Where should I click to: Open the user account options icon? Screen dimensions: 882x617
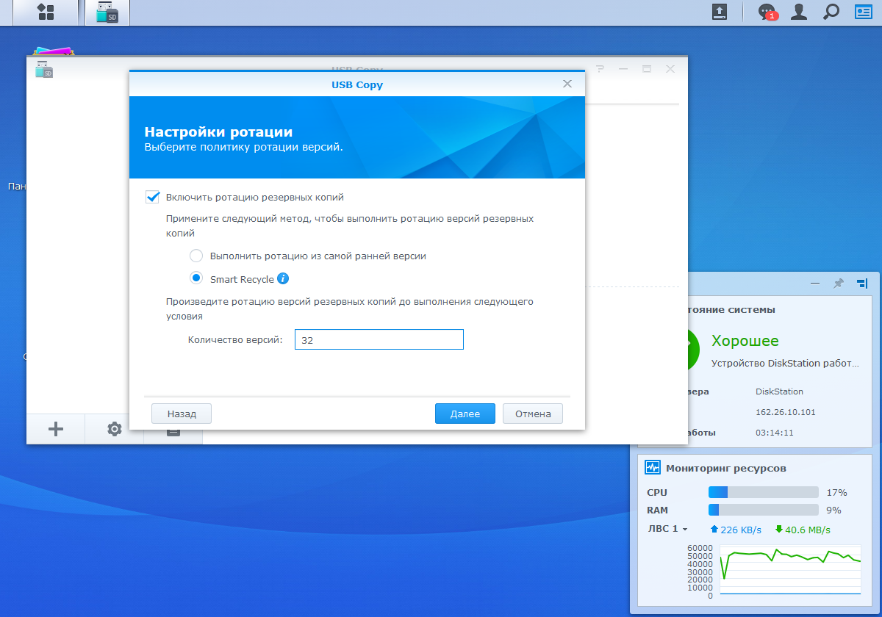pos(799,12)
